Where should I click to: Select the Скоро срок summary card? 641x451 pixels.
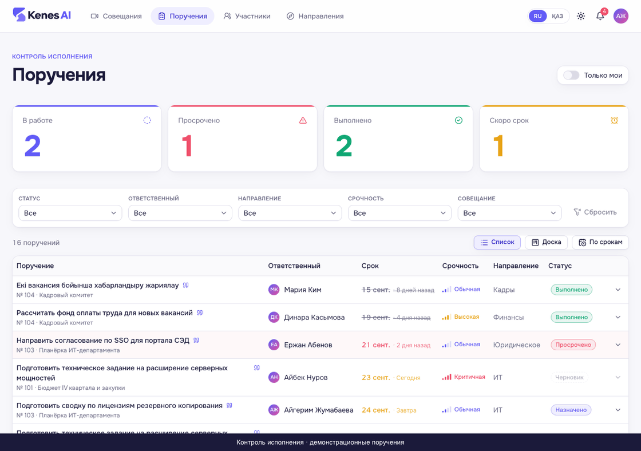(554, 138)
